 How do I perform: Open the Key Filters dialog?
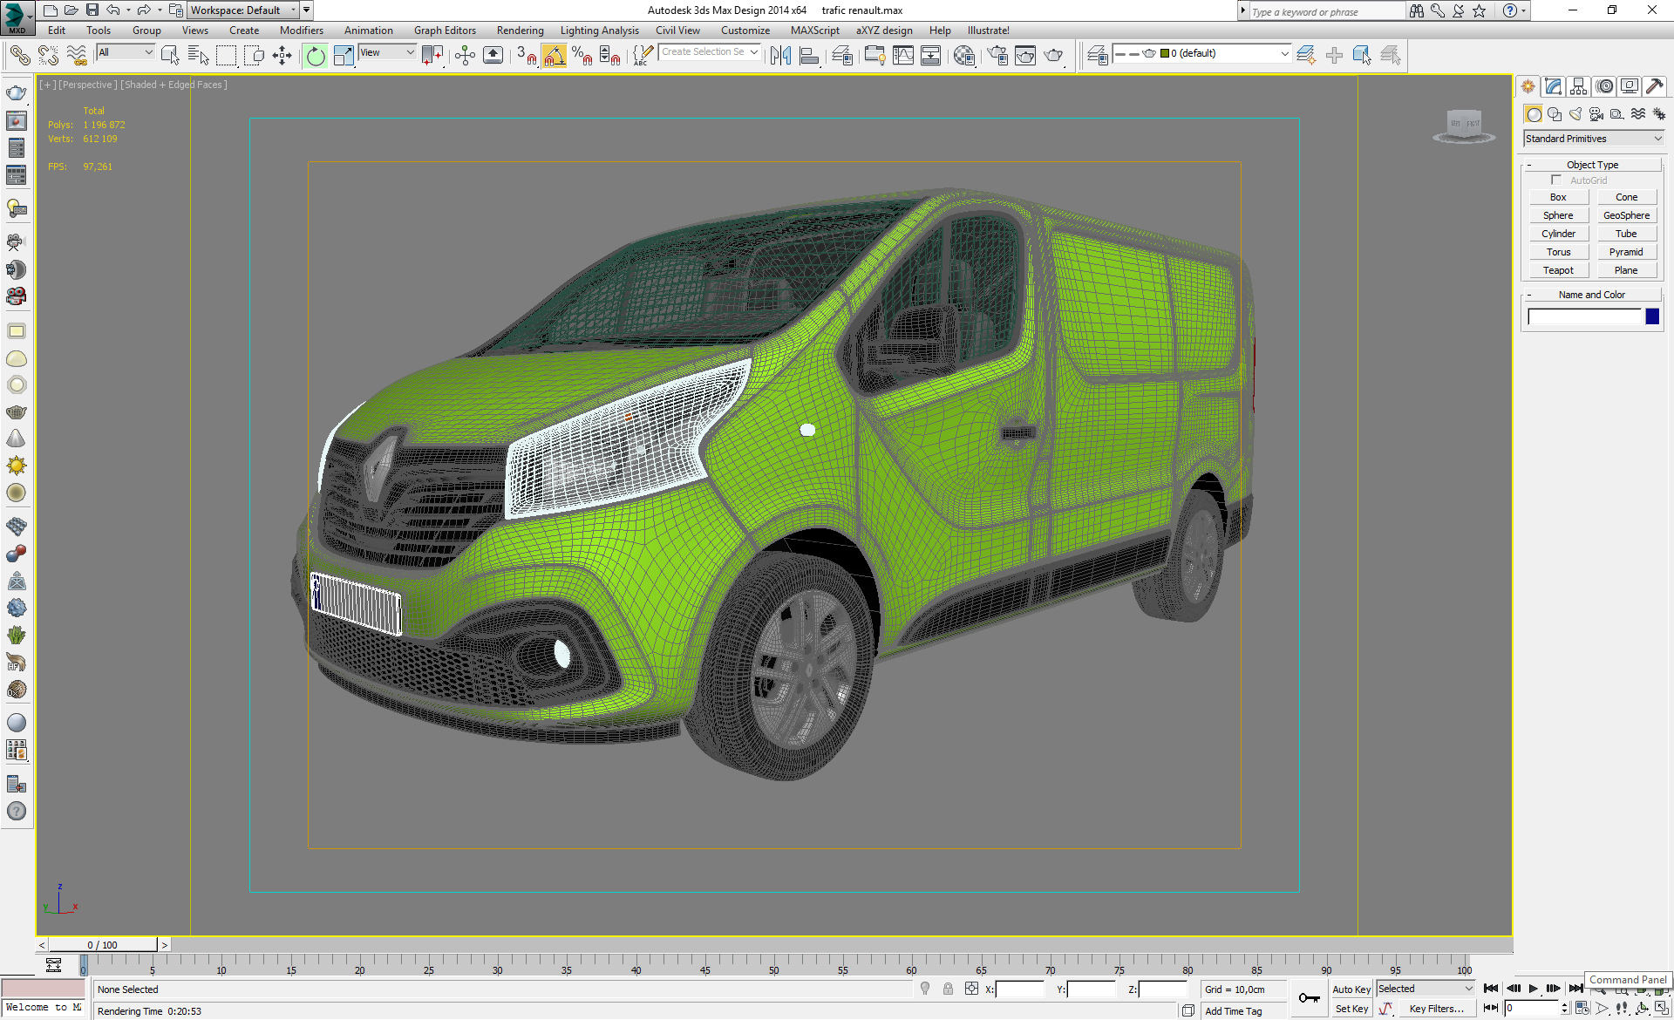[1436, 1009]
